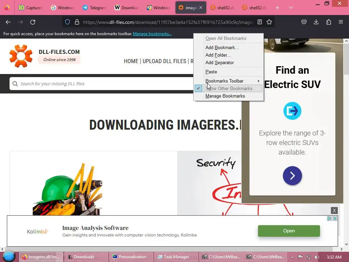Click the cyan arrow icon in SUV ad

pos(292,111)
